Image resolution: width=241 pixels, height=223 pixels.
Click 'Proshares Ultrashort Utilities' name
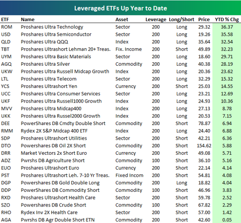(54, 138)
